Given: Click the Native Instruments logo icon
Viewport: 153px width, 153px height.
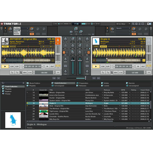Looking at the screenshot, I should (x=149, y=24).
